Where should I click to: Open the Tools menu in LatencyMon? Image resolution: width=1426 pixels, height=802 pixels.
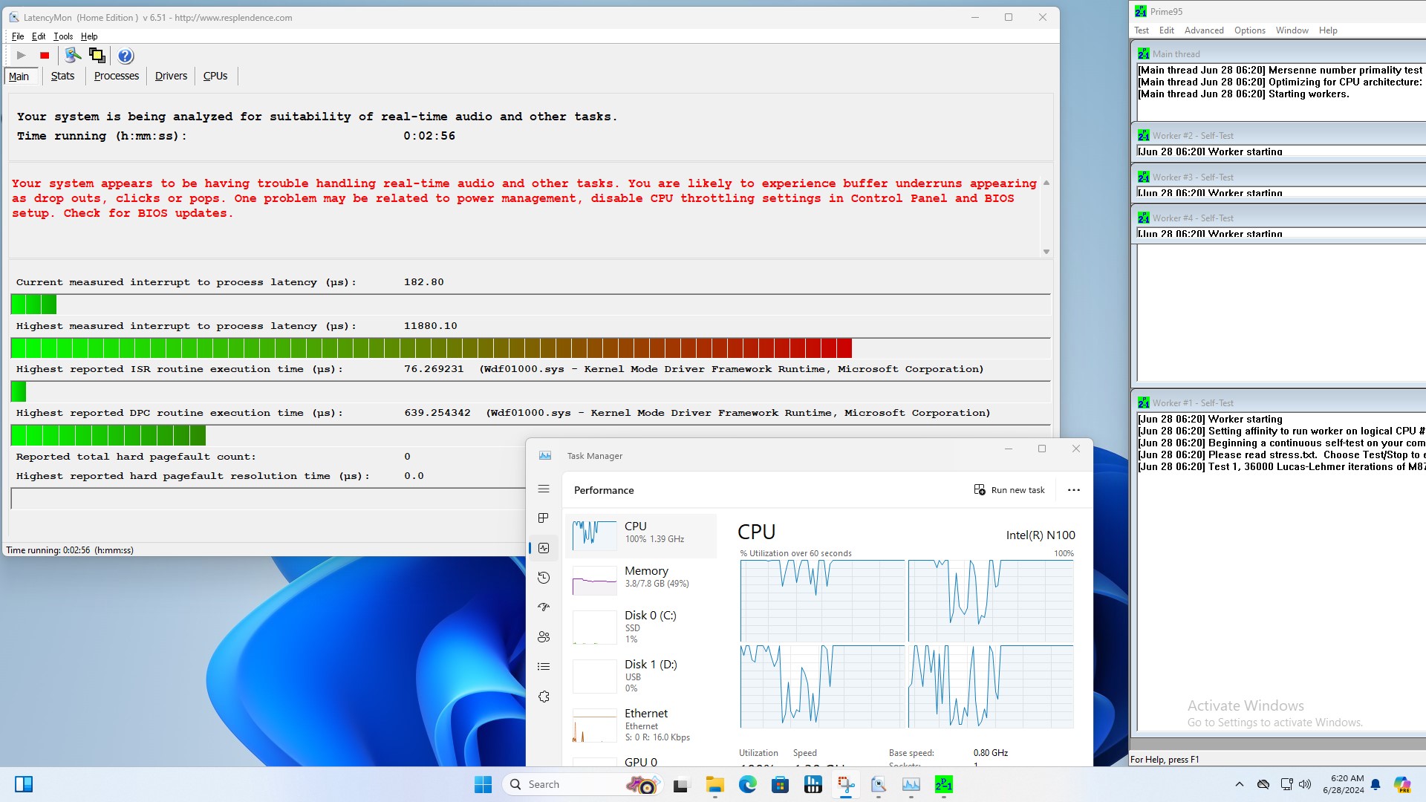click(63, 36)
